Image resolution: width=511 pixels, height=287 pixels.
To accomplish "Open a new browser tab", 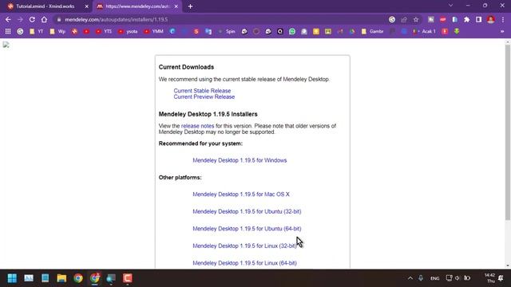I will point(190,6).
